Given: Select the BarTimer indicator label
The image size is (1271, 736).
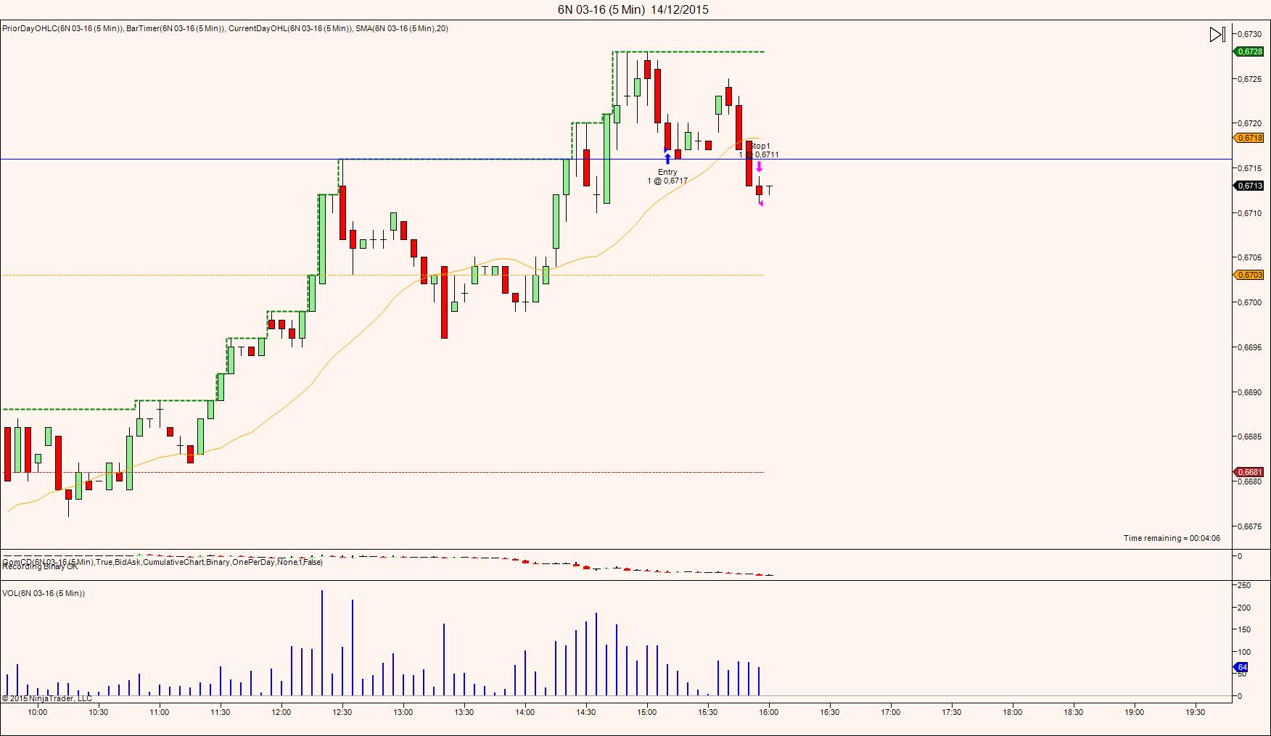Looking at the screenshot, I should tap(176, 28).
